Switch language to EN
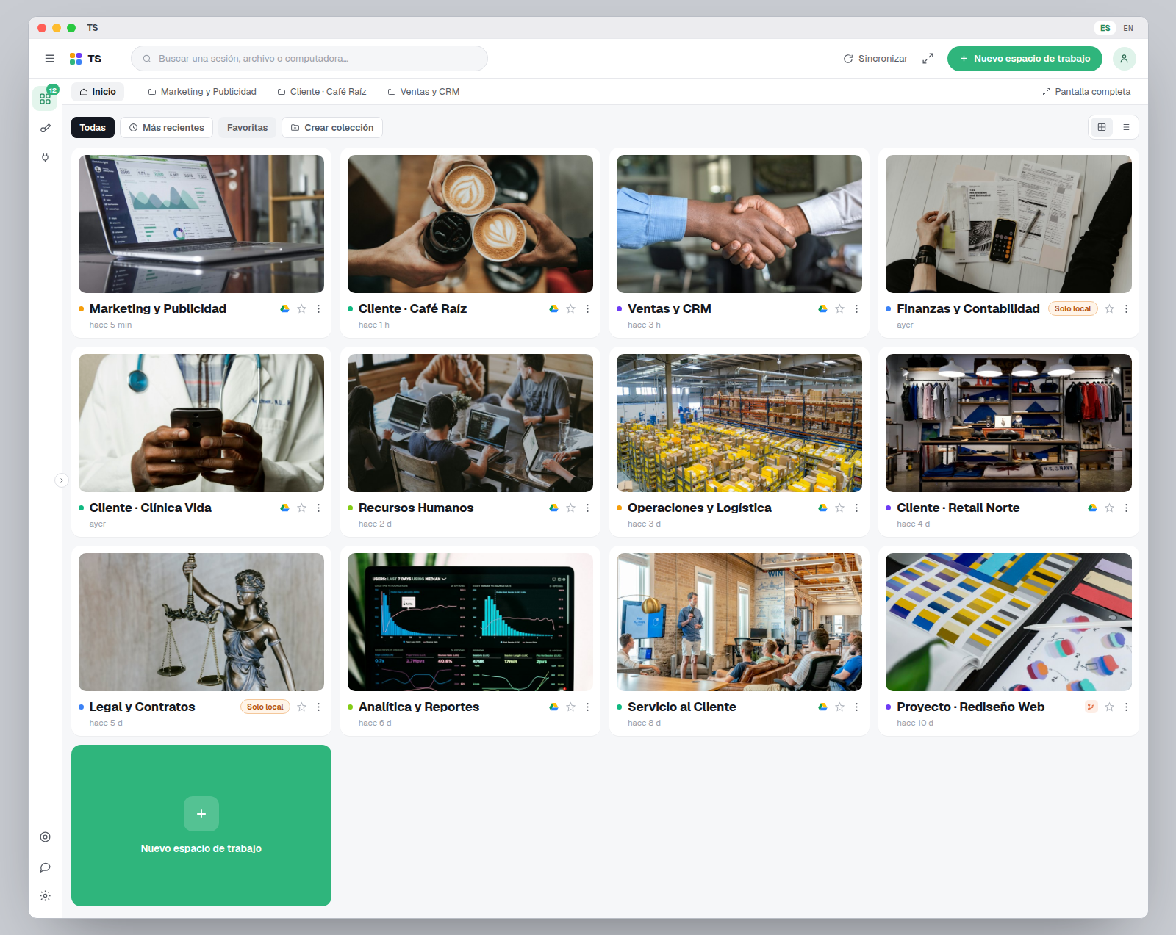The width and height of the screenshot is (1176, 935). [1128, 28]
